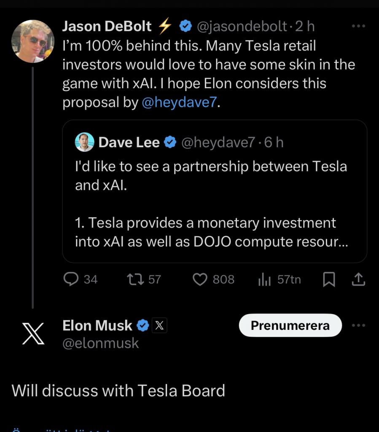This screenshot has height=432, width=379.
Task: Open more options menu beside Prenumerera
Action: (358, 325)
